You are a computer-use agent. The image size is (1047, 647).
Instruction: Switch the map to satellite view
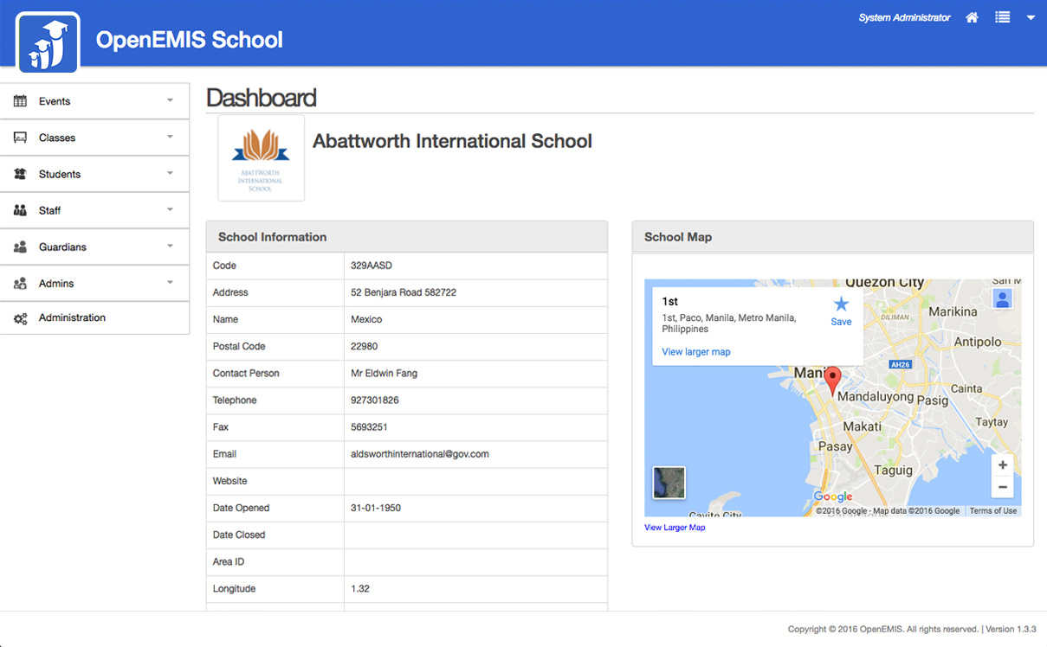pyautogui.click(x=669, y=483)
